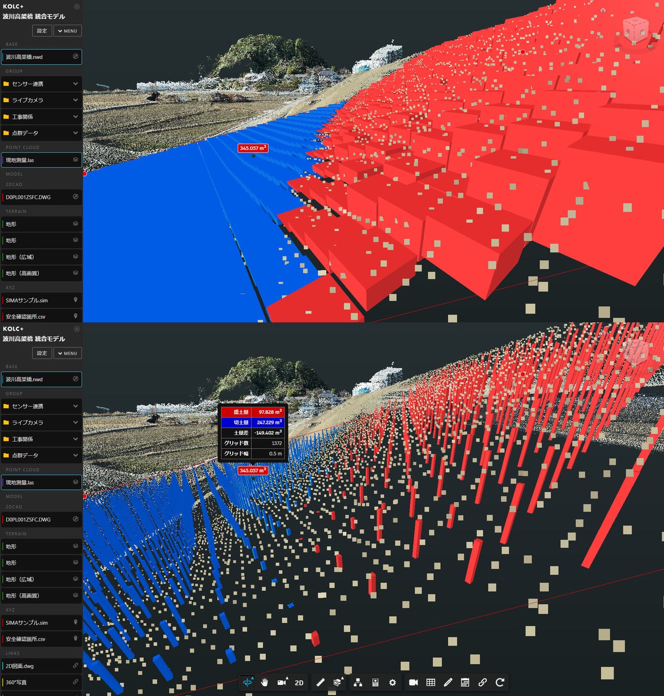Toggle 地形（広域） layer icon in upper view
The height and width of the screenshot is (696, 664).
pyautogui.click(x=75, y=257)
